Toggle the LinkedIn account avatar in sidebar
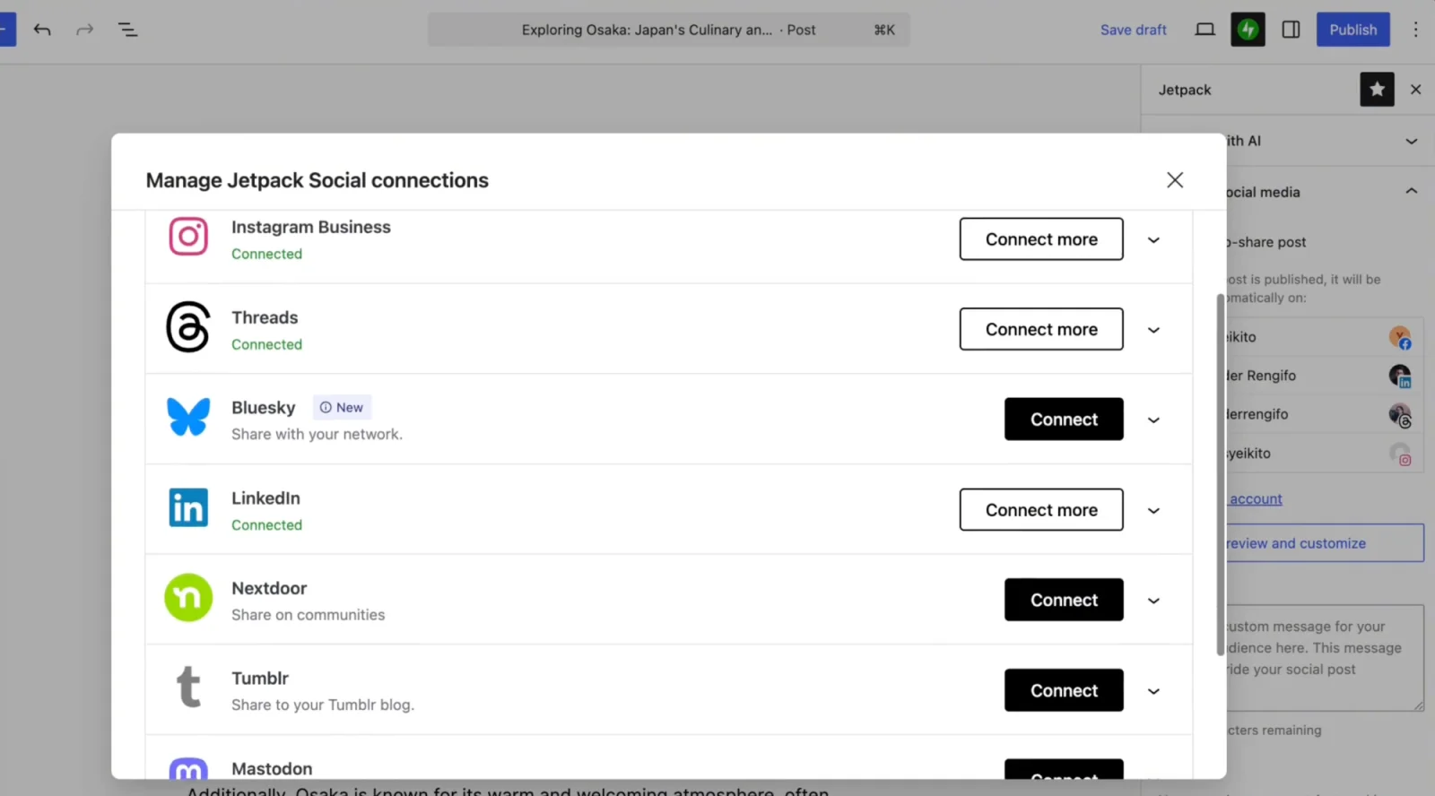The image size is (1435, 796). [1400, 376]
